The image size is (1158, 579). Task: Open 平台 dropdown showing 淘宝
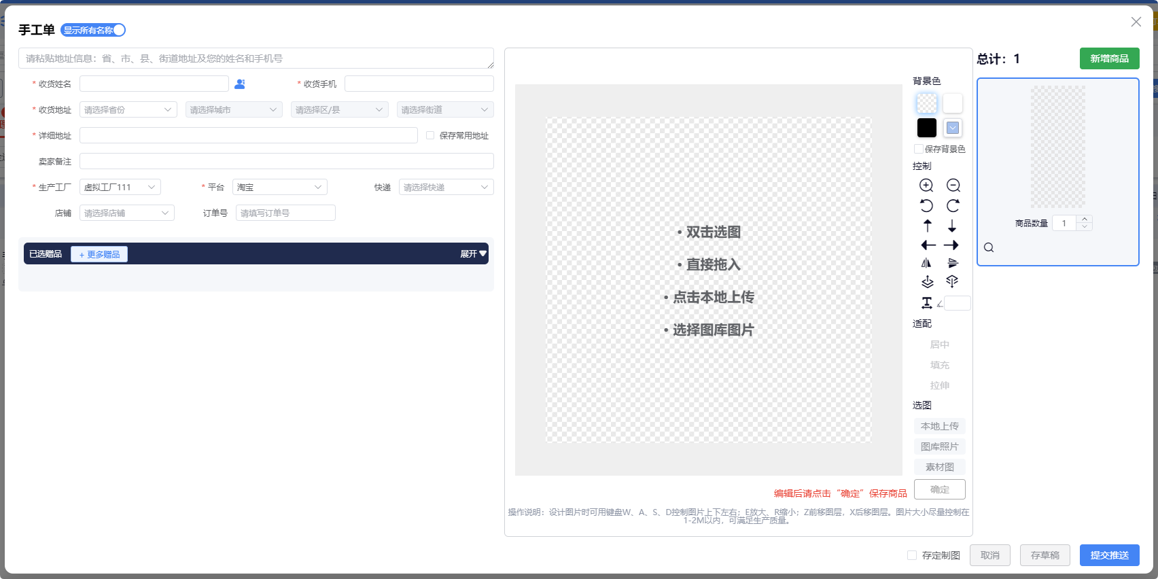point(280,187)
